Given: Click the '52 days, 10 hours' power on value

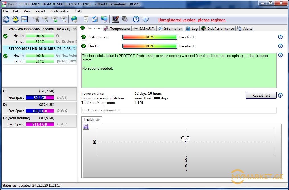Looking at the screenshot, I should (148, 94).
